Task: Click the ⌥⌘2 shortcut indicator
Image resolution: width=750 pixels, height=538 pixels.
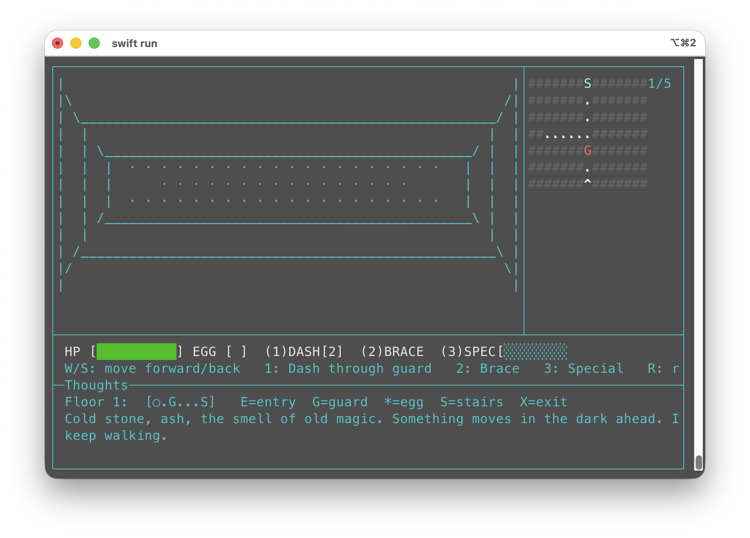Action: [x=683, y=43]
